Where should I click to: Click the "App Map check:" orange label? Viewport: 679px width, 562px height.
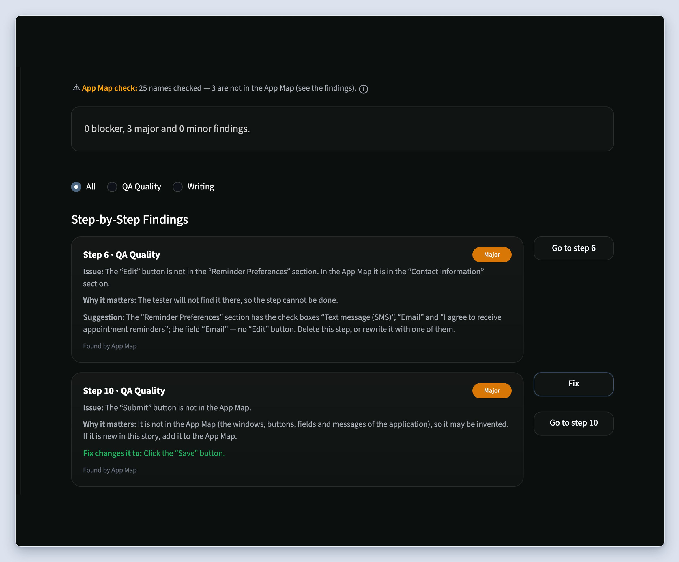click(x=109, y=88)
